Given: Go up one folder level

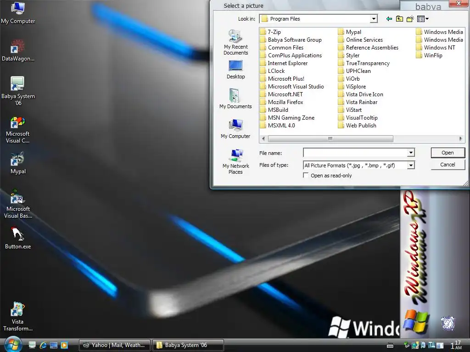Looking at the screenshot, I should [399, 19].
